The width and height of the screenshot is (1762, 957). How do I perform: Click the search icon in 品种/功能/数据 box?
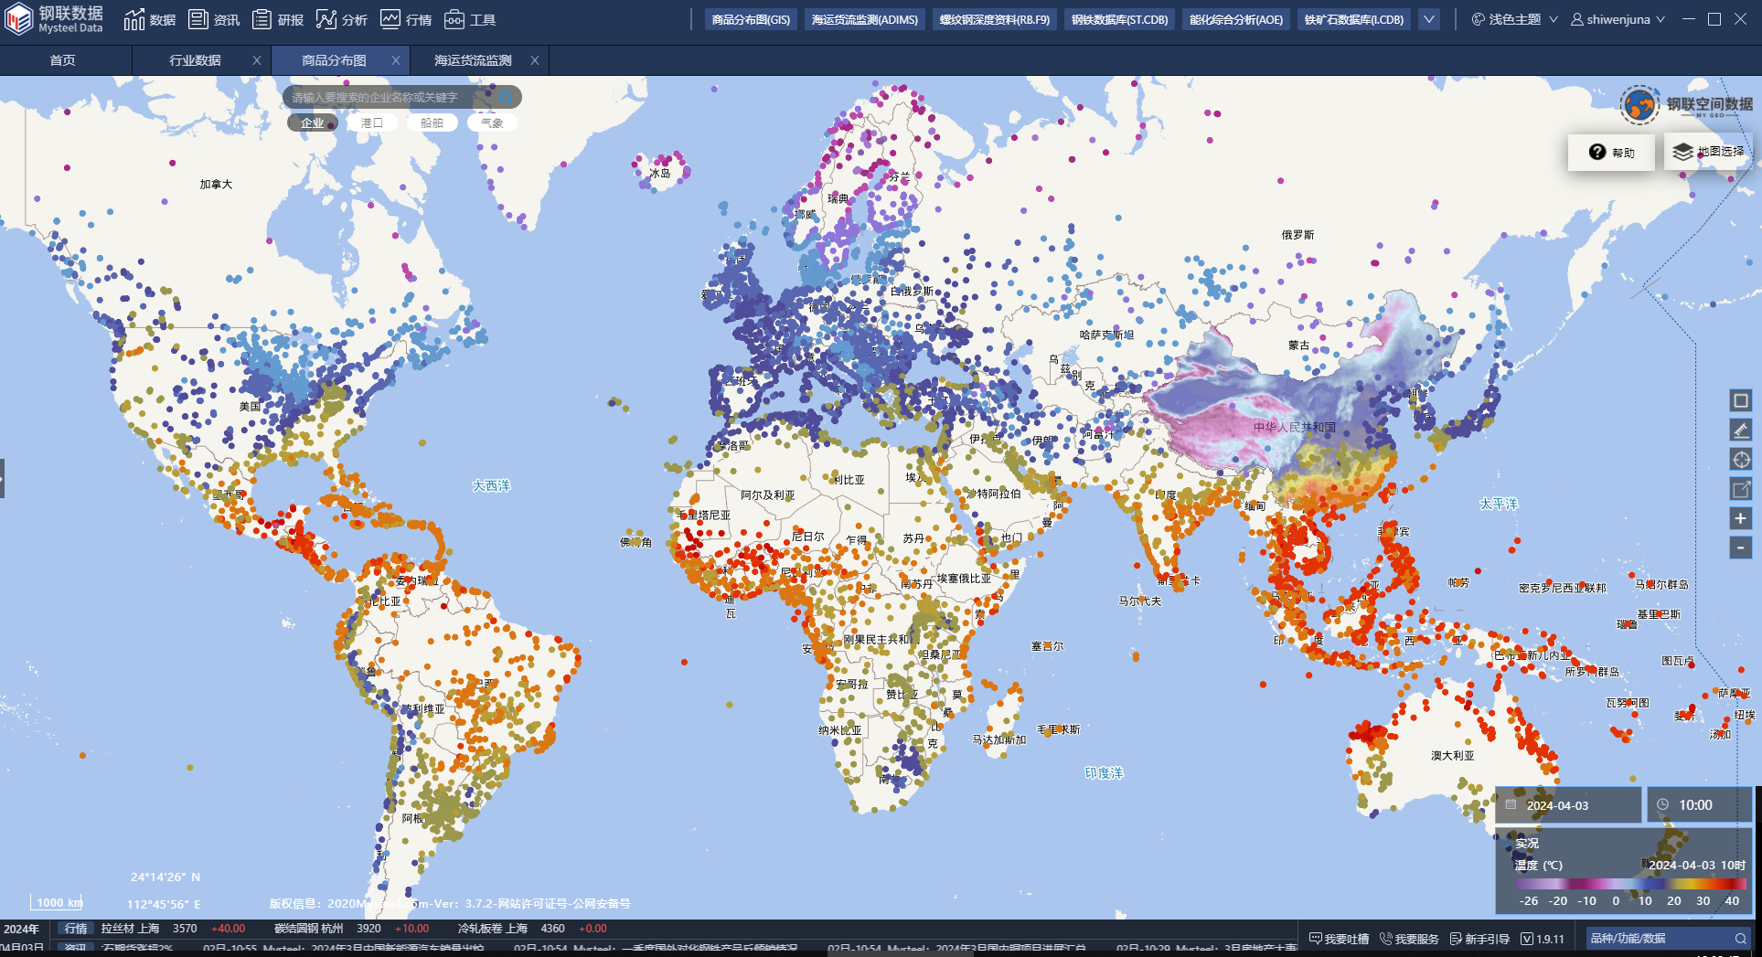(1741, 939)
